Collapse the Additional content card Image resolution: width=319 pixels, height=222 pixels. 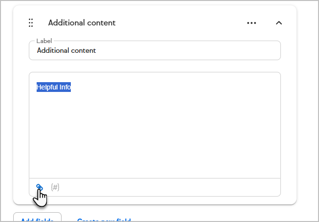[x=279, y=23]
